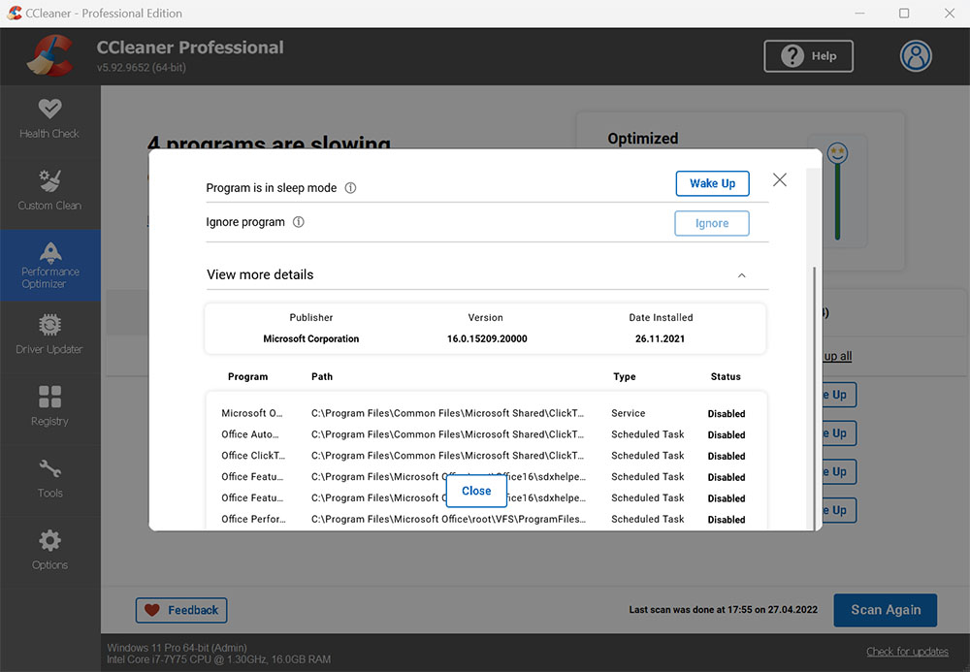Go to the Registry cleaner

[x=49, y=407]
